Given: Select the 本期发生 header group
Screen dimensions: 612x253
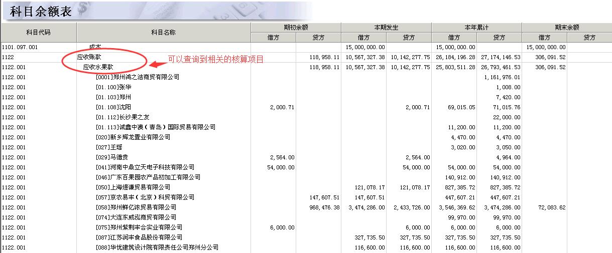Looking at the screenshot, I should (386, 28).
